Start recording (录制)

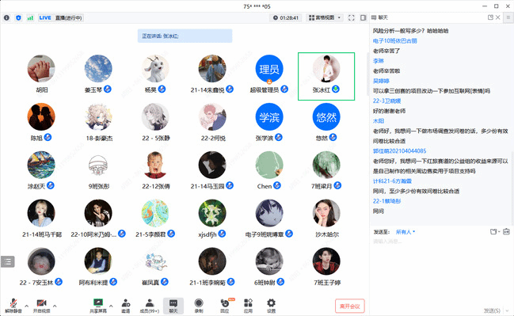[x=199, y=306]
